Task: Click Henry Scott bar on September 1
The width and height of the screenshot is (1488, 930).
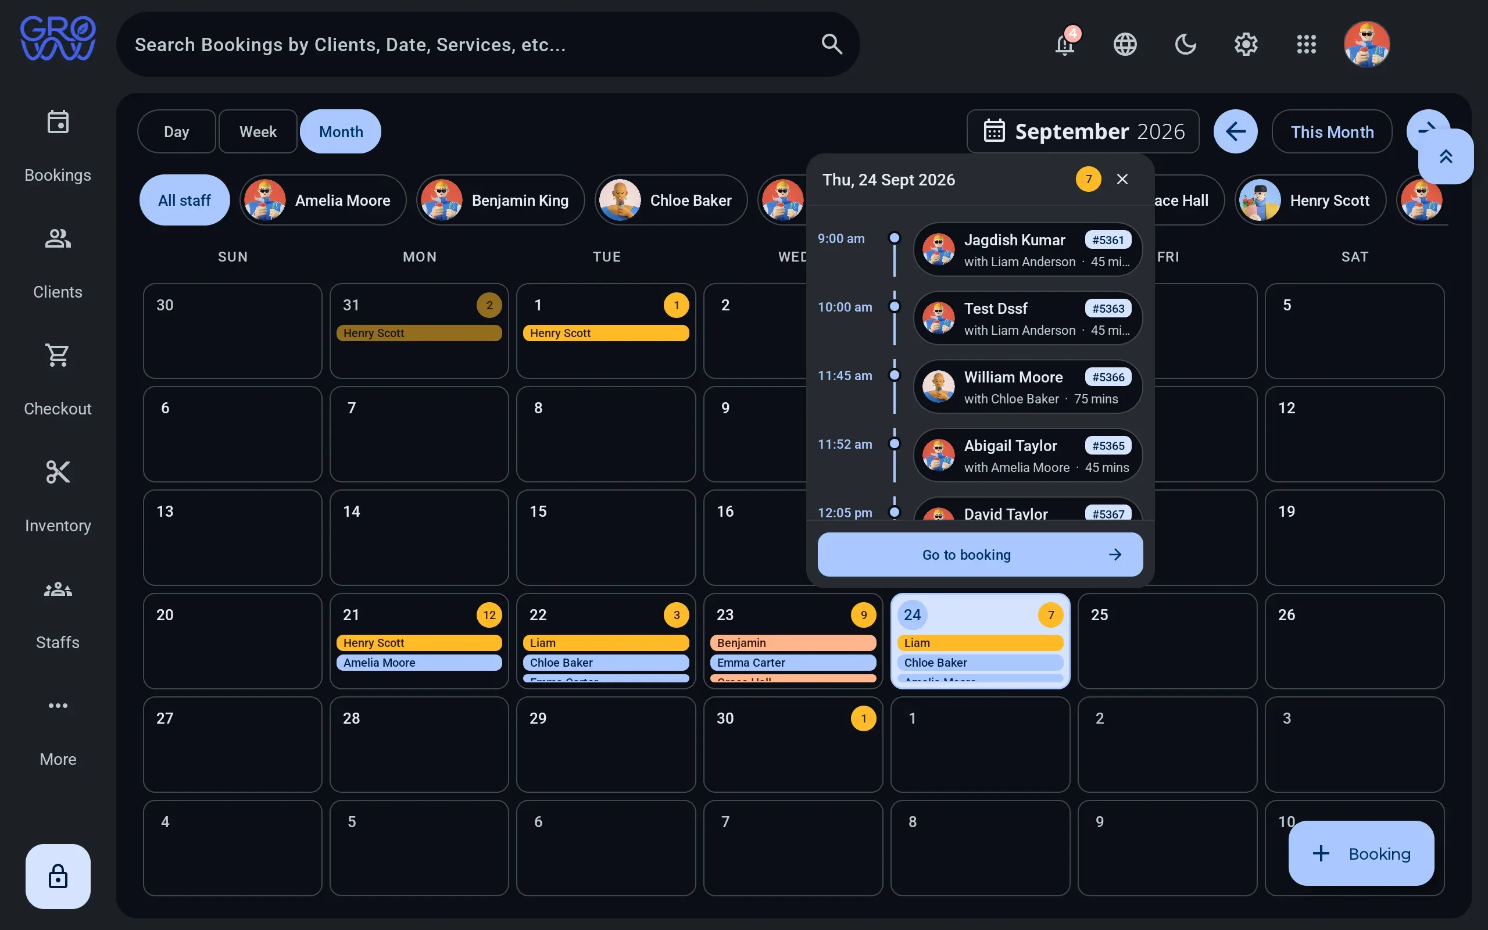Action: coord(606,332)
